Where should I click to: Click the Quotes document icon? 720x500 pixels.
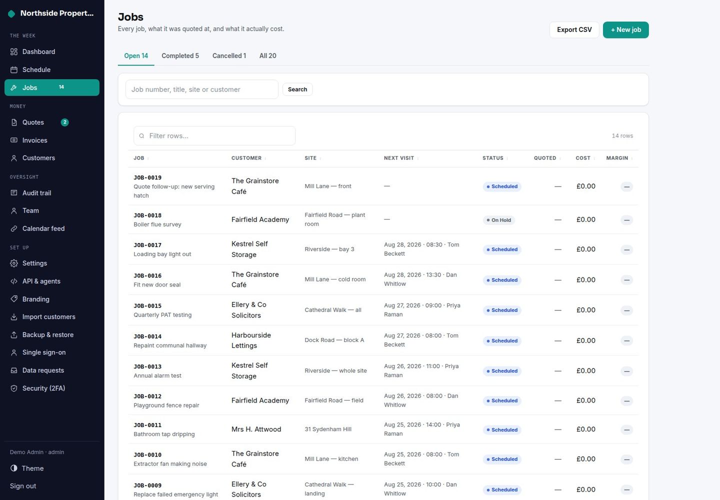[14, 122]
